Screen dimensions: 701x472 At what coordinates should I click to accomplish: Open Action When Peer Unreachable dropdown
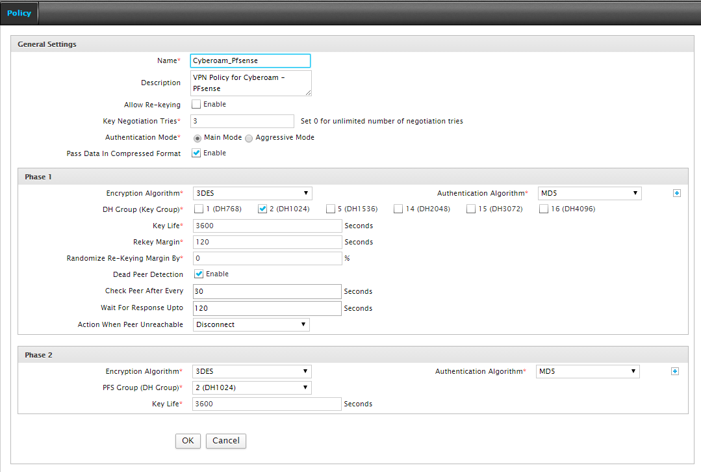[x=251, y=325]
